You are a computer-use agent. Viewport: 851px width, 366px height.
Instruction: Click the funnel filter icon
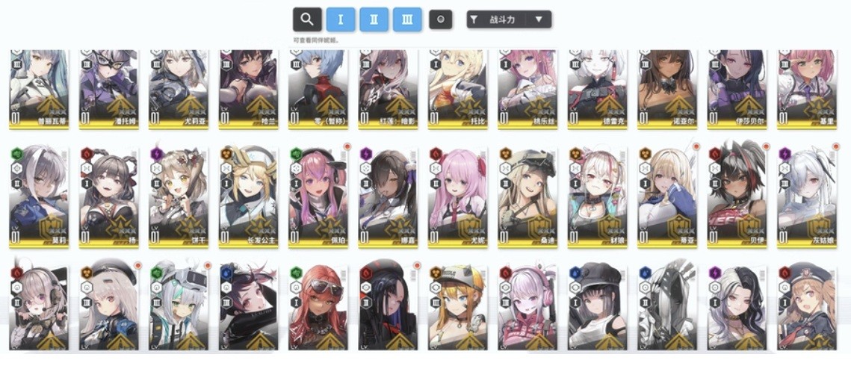coord(474,20)
